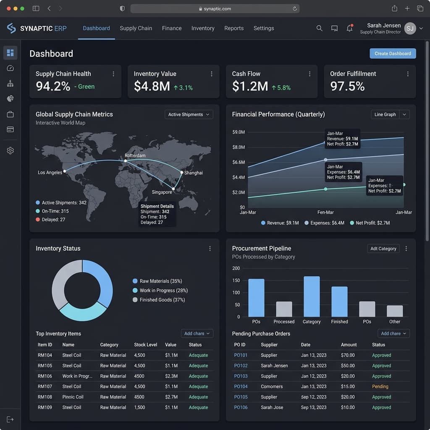Click the Create Dashboard button
This screenshot has height=430, width=430.
click(x=393, y=53)
